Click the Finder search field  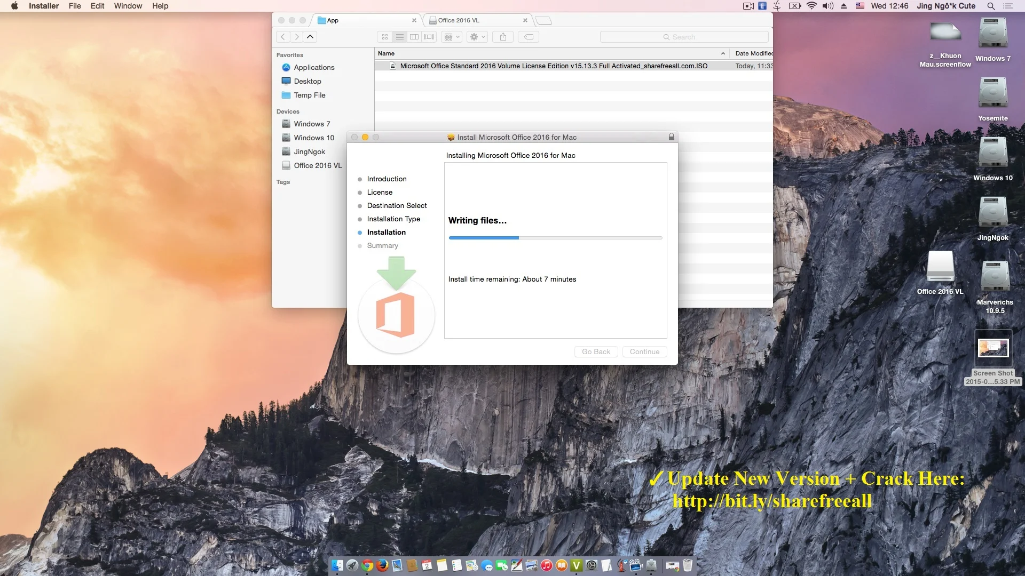pyautogui.click(x=684, y=37)
